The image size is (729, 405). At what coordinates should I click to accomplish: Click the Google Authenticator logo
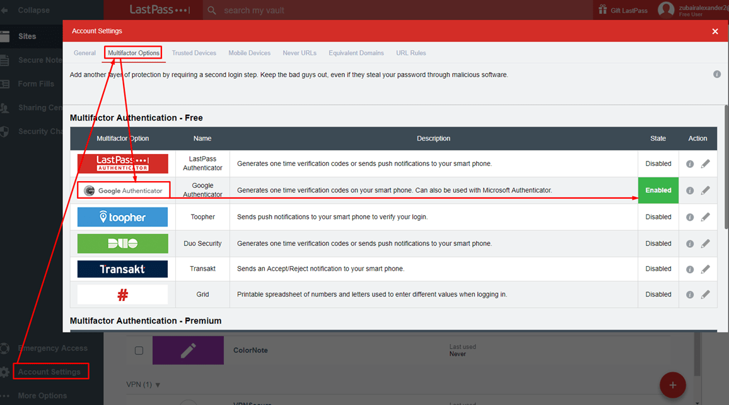tap(123, 190)
